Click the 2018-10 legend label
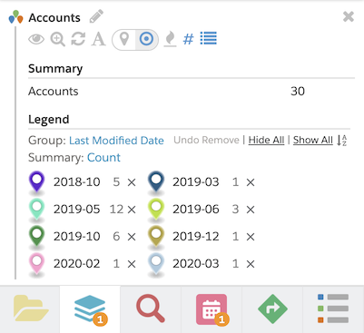This screenshot has width=364, height=333. [x=77, y=182]
